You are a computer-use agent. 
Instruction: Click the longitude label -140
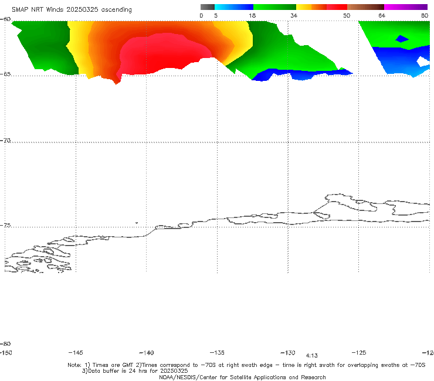pyautogui.click(x=147, y=353)
